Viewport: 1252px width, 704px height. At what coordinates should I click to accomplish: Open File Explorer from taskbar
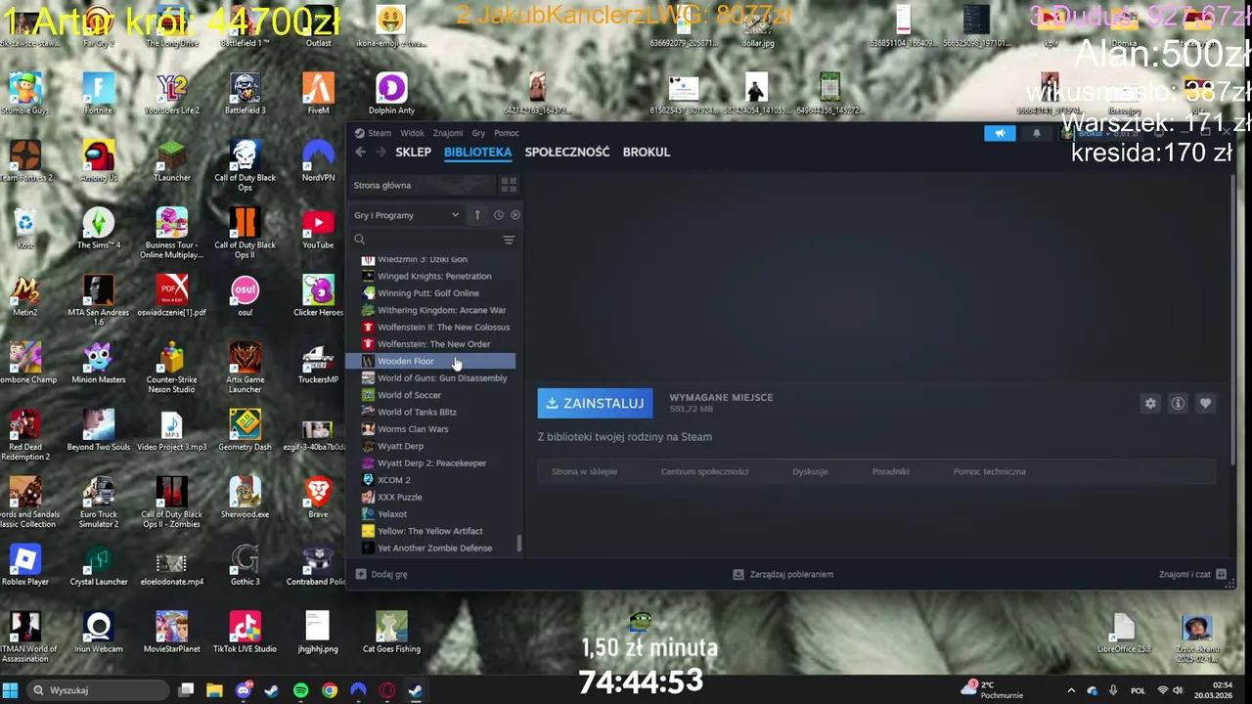click(214, 690)
